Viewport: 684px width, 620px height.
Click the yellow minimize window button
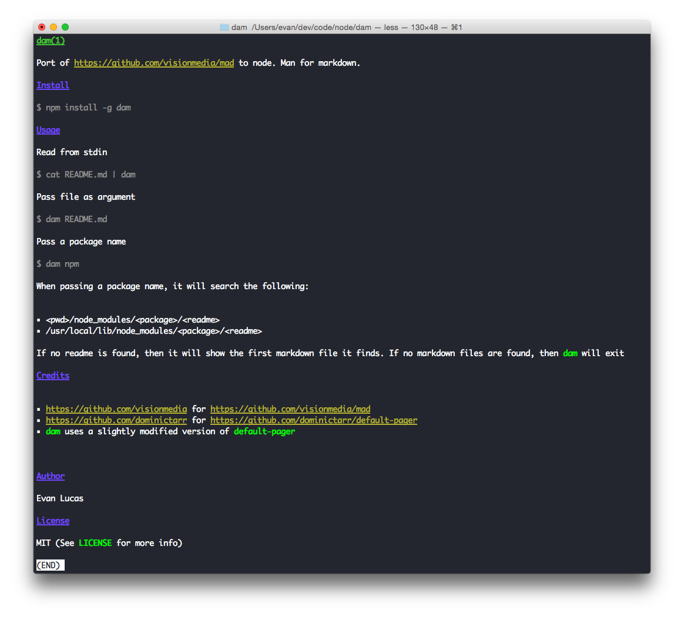click(x=53, y=27)
